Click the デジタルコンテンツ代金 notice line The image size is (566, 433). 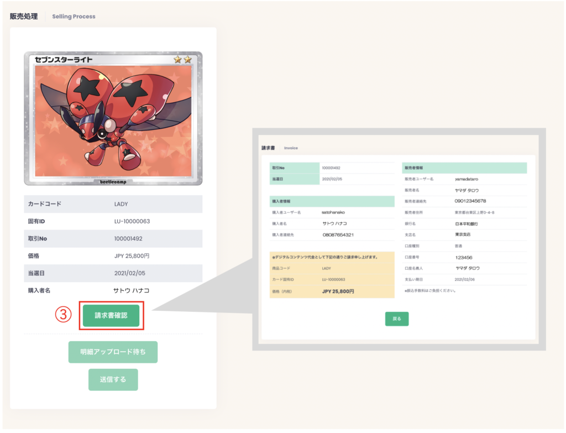(324, 257)
